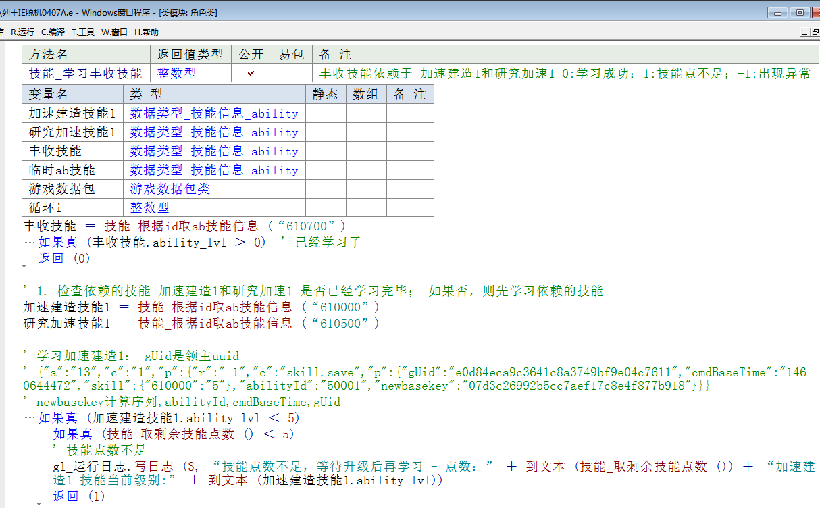
Task: Collapse the 如果真 (技能_取剩余技能点数 () < 5) block
Action: pyautogui.click(x=43, y=434)
